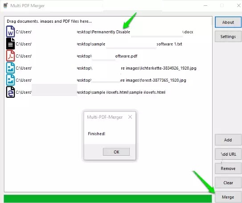Clear the file list with Clear button
242x203 pixels.
coord(228,182)
